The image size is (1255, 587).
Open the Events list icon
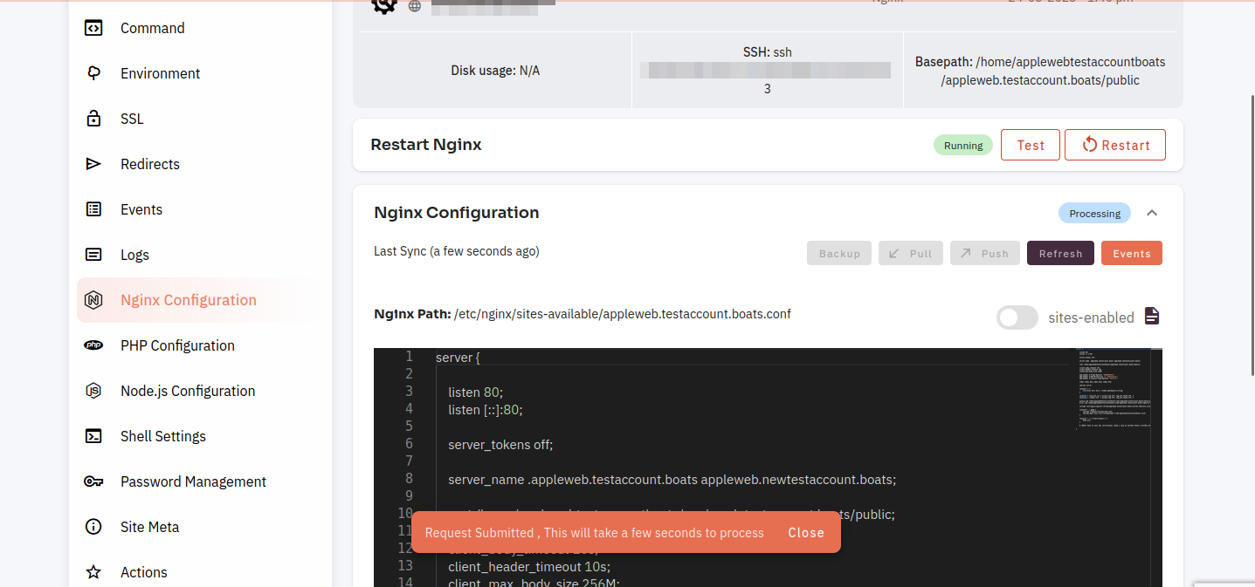coord(93,209)
